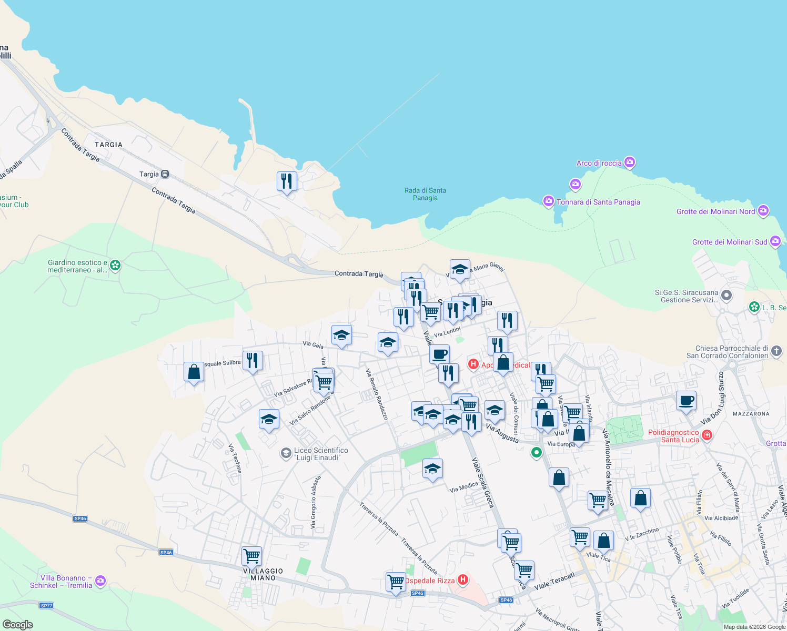Click the camera icon at Grotte dei Molinari Nord
This screenshot has width=787, height=631.
click(x=763, y=210)
